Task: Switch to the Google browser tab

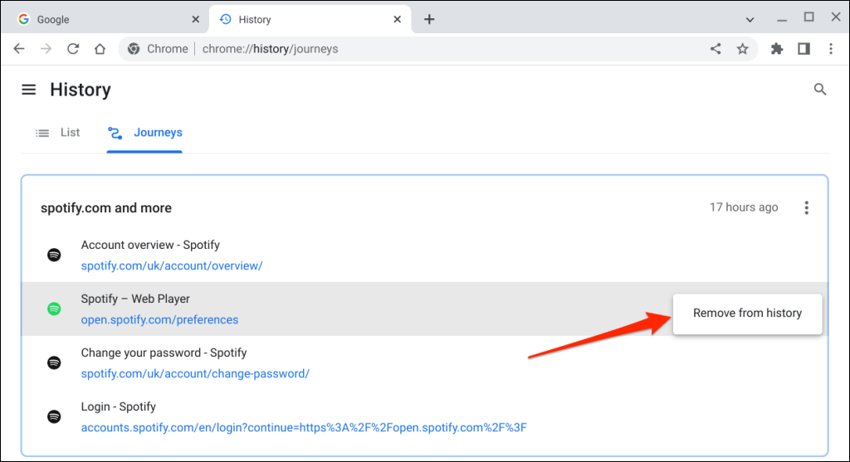Action: [x=104, y=20]
